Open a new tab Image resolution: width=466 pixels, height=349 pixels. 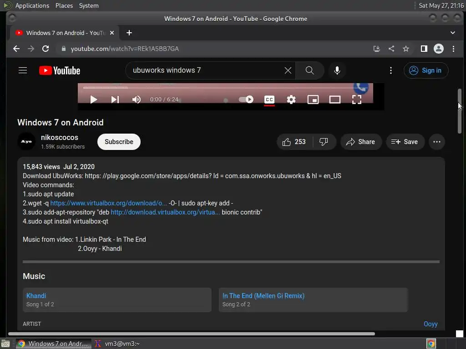pyautogui.click(x=129, y=33)
